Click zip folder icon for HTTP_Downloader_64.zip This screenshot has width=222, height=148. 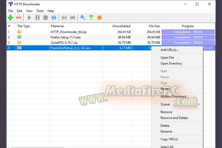[19, 32]
